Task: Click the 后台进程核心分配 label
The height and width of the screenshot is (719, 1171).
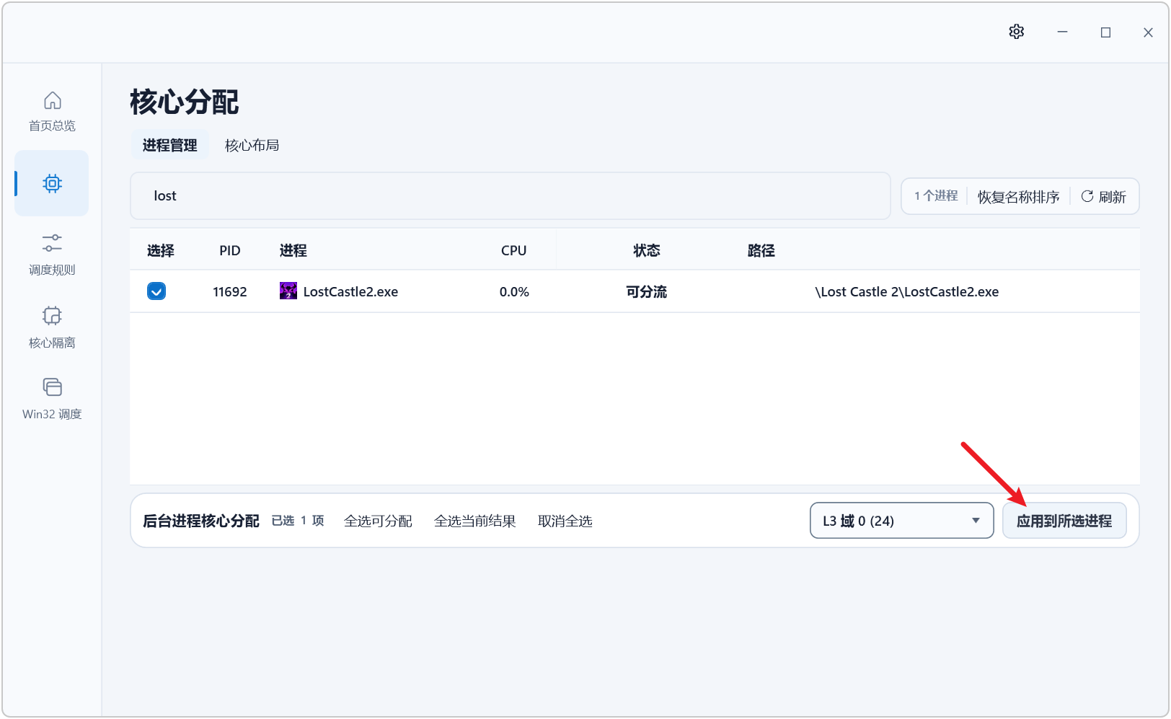Action: point(201,521)
